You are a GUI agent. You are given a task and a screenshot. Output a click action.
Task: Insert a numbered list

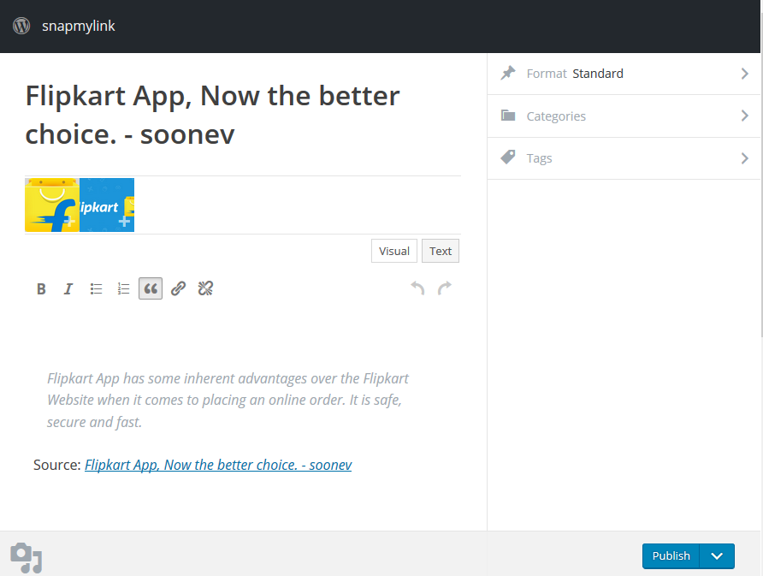coord(123,288)
